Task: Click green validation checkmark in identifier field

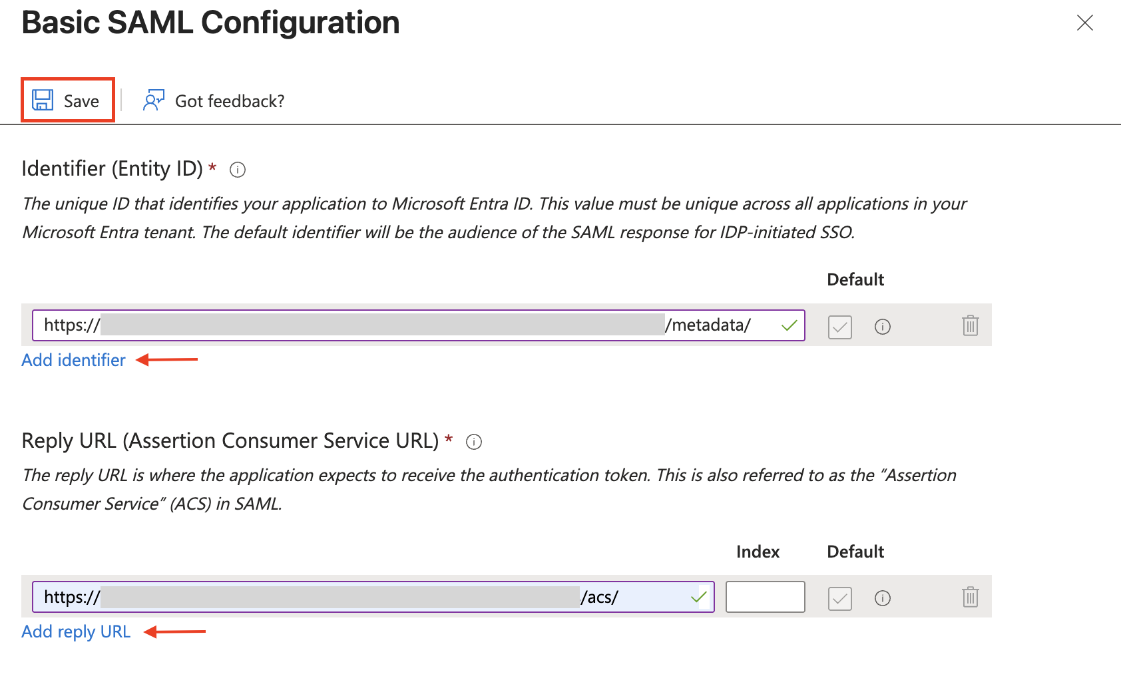Action: [x=789, y=325]
